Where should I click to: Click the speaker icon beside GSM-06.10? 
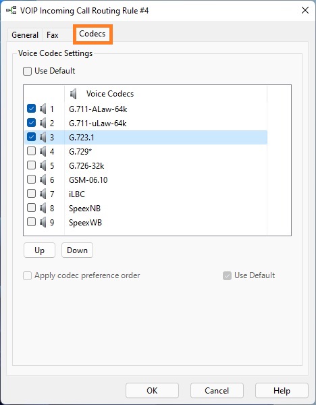[43, 180]
